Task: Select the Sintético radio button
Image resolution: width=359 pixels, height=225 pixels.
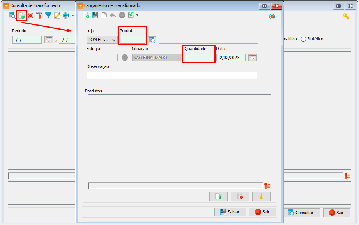Action: (303, 39)
